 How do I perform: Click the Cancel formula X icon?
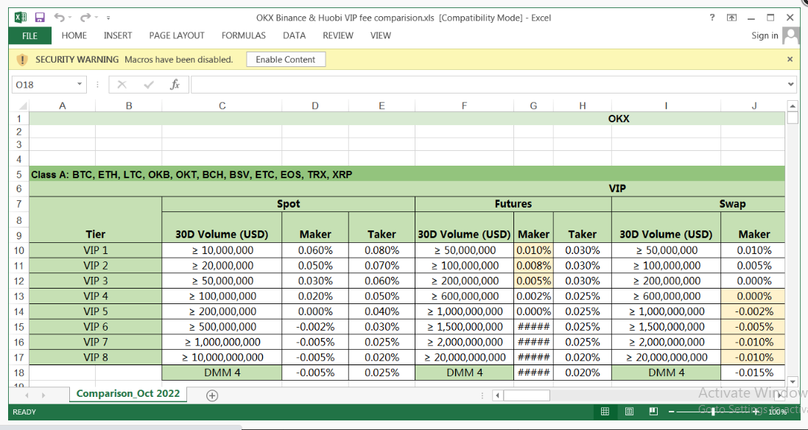coord(122,85)
